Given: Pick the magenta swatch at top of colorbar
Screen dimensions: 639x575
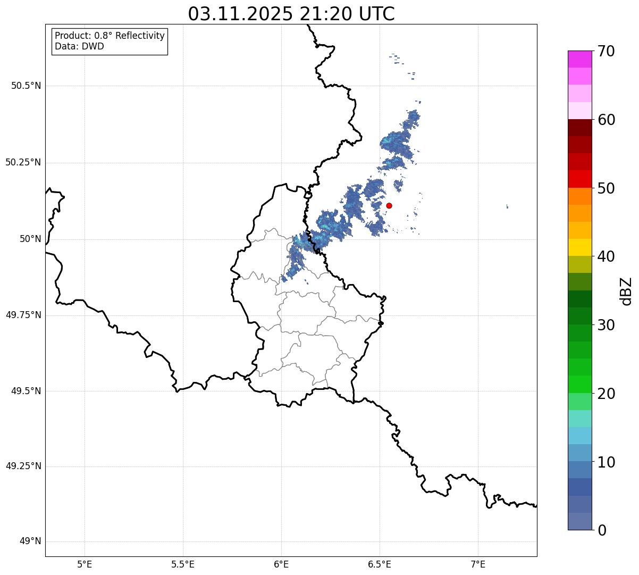Looking at the screenshot, I should tap(580, 59).
